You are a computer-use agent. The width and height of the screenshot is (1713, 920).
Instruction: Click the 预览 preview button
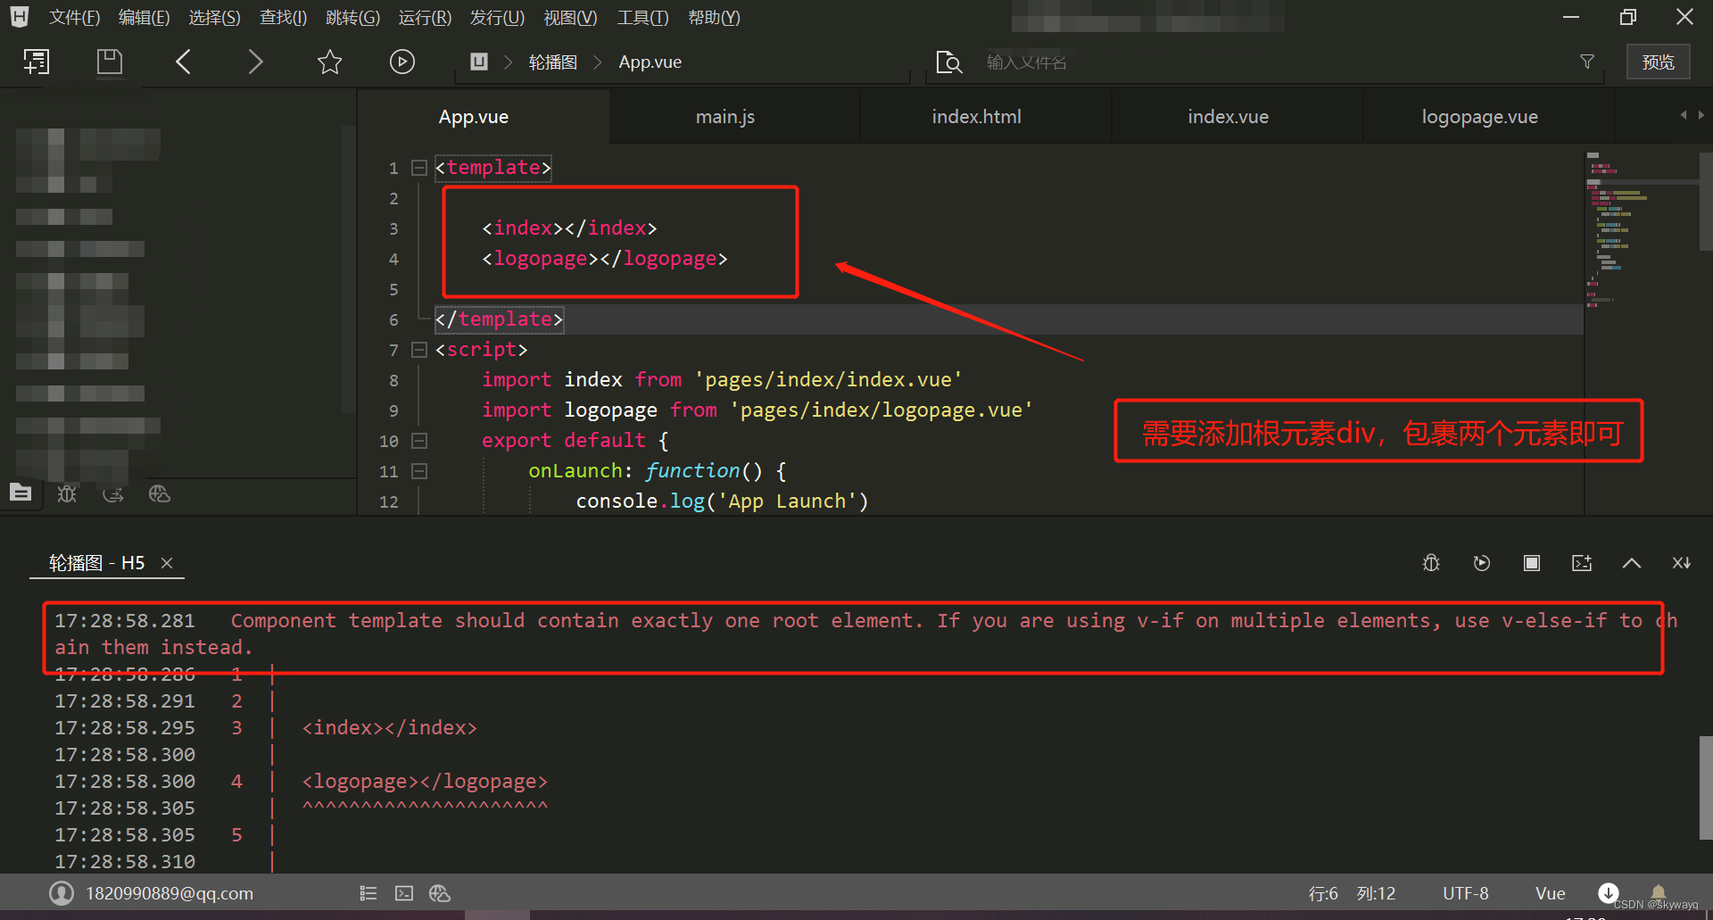pos(1658,62)
